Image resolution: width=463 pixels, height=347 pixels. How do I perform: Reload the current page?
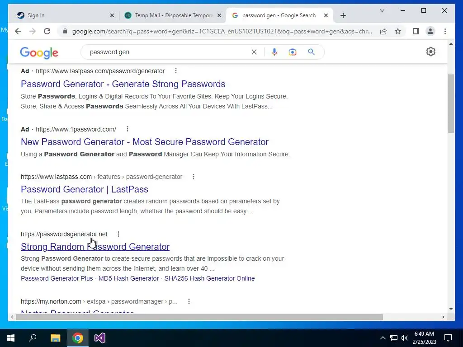click(x=47, y=31)
